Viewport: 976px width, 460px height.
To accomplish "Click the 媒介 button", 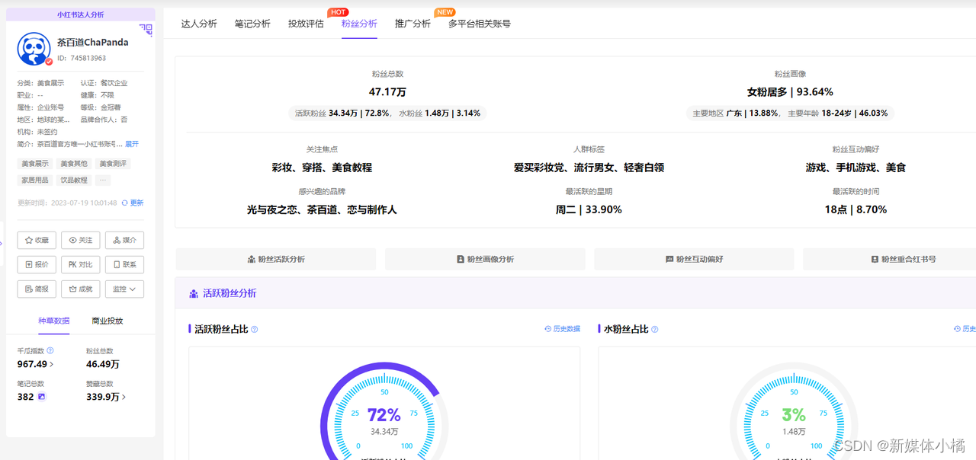I will (x=124, y=240).
